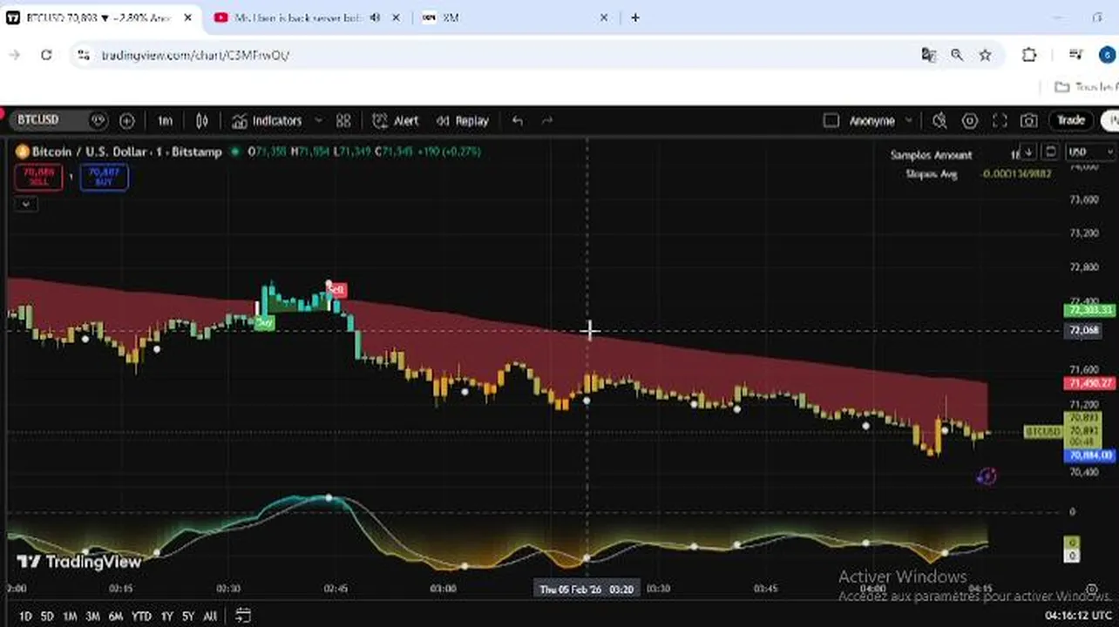Open the browser extensions puzzle icon
This screenshot has height=627, width=1119.
click(x=1029, y=55)
